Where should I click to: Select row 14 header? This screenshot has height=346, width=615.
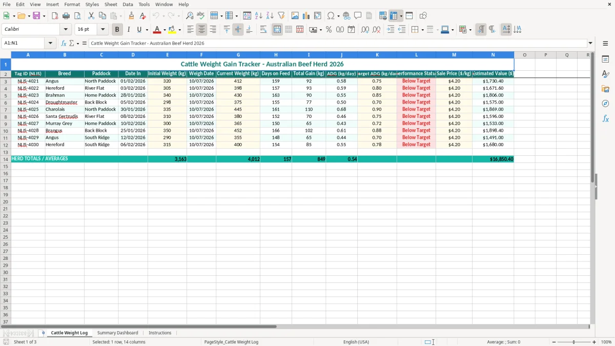tap(6, 159)
